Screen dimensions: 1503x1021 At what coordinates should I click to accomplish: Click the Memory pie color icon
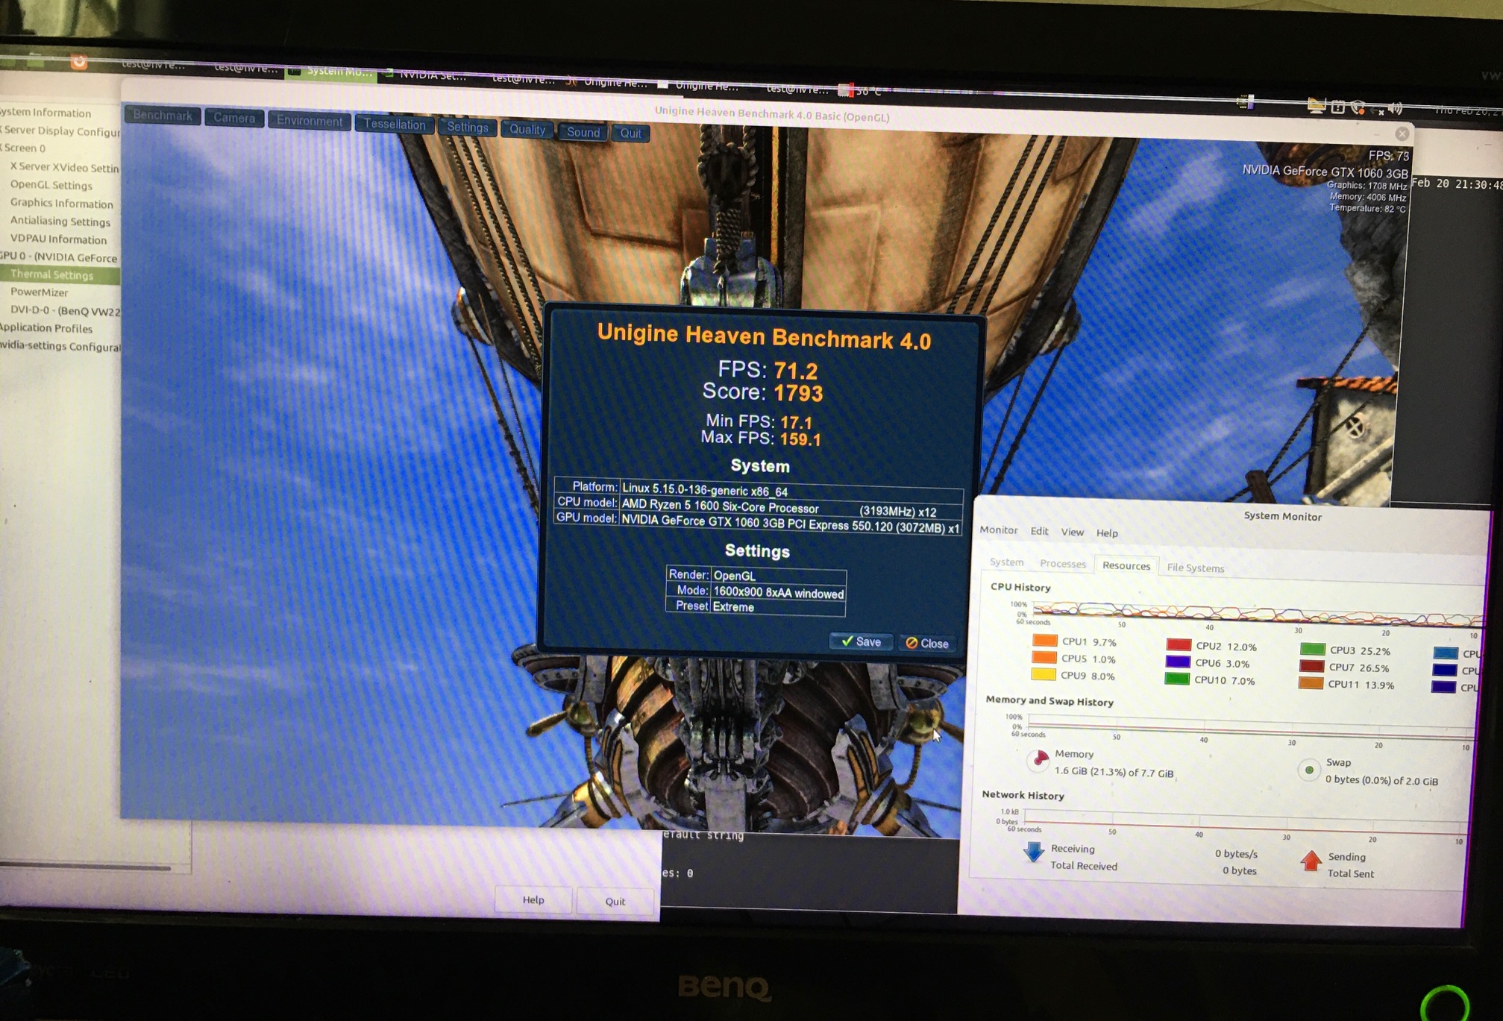(x=1038, y=759)
